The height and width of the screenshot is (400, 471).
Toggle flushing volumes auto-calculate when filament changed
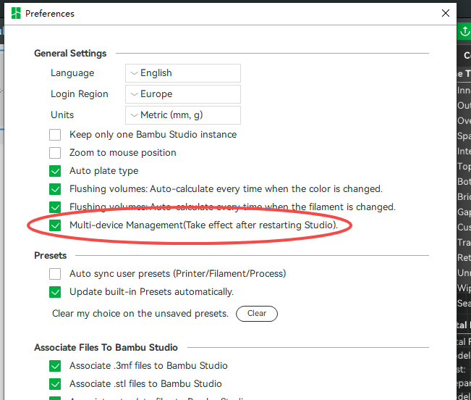click(x=55, y=207)
